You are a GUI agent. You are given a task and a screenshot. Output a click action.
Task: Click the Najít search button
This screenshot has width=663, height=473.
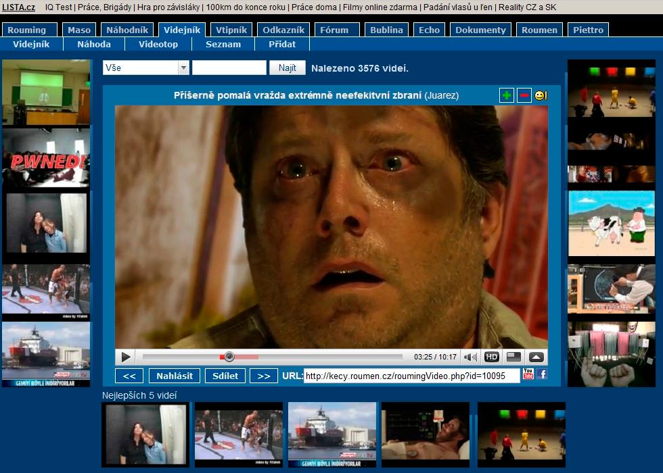click(x=288, y=68)
